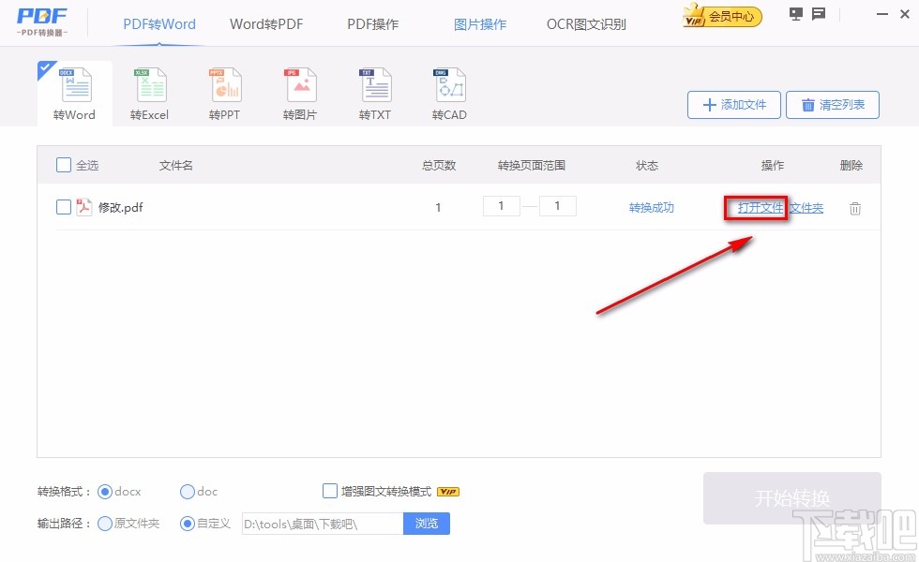Image resolution: width=919 pixels, height=562 pixels.
Task: Choose the 转TXT conversion tool
Action: pos(374,91)
